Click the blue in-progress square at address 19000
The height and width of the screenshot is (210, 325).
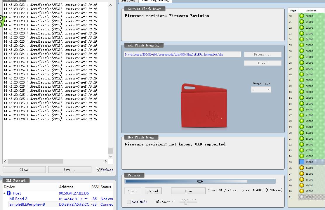(x=302, y=162)
